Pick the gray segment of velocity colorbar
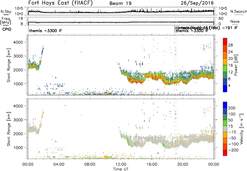 pos(225,129)
